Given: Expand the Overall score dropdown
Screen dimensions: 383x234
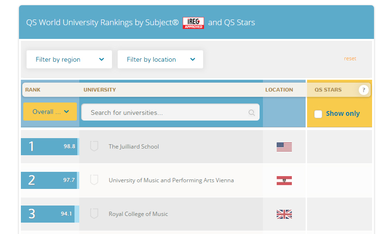Looking at the screenshot, I should tap(50, 112).
